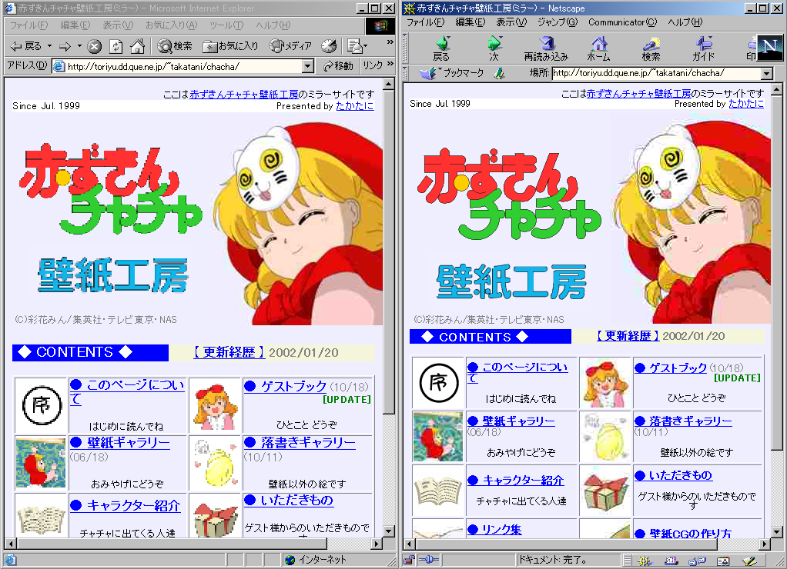Click the 戻る back button in Netscape
This screenshot has width=787, height=569.
441,48
